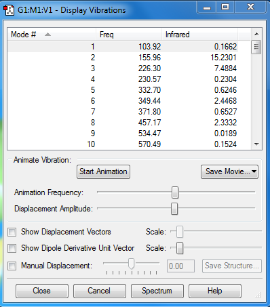
Task: Enable Show Displacement Vectors checkbox
Action: (12, 232)
